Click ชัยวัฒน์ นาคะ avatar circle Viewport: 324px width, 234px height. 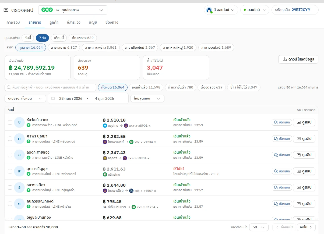[19, 122]
